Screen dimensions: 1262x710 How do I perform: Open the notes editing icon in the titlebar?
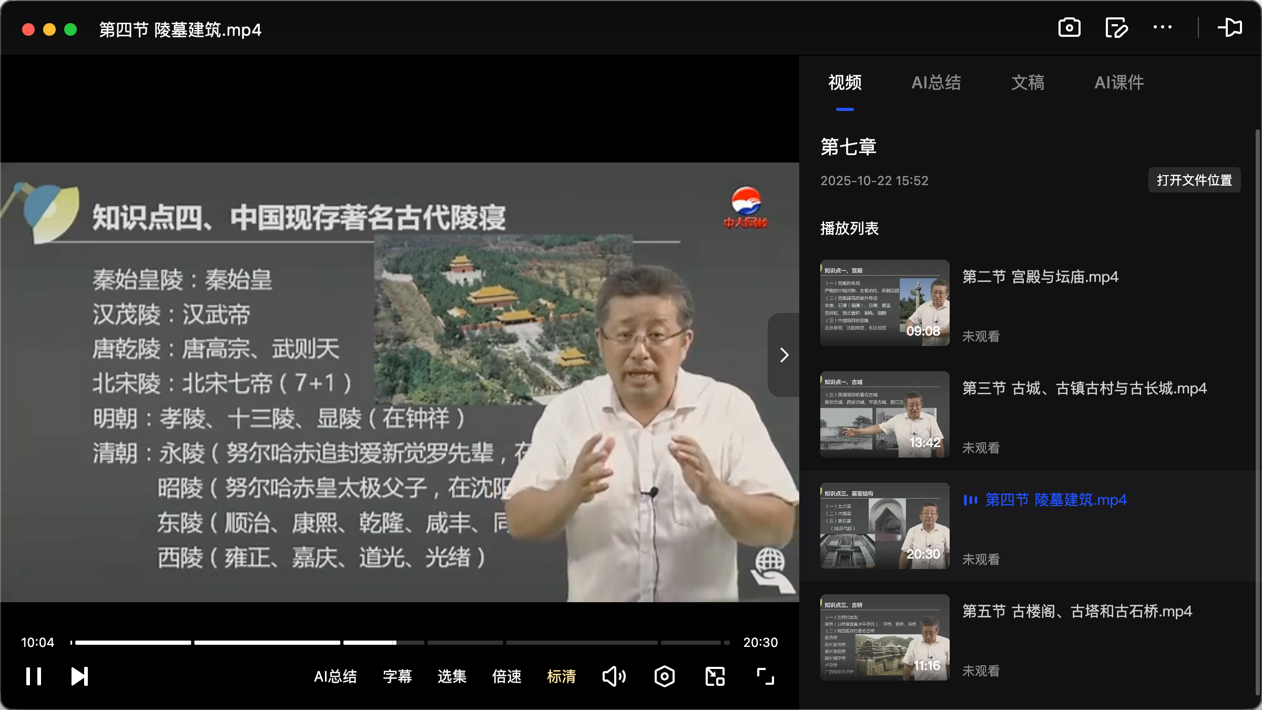[1116, 28]
